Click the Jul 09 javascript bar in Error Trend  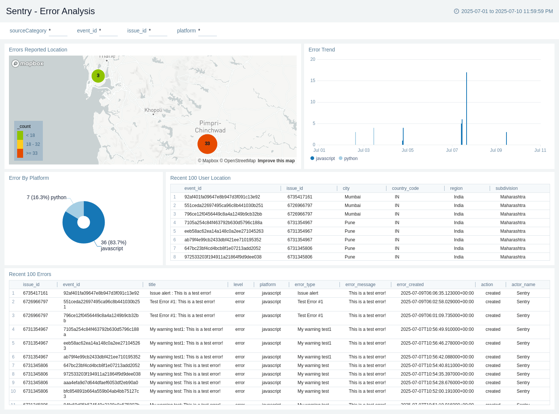point(506,138)
